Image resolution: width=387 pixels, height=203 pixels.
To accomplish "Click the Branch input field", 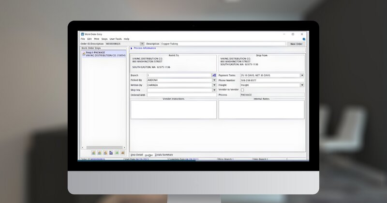I will (x=179, y=75).
